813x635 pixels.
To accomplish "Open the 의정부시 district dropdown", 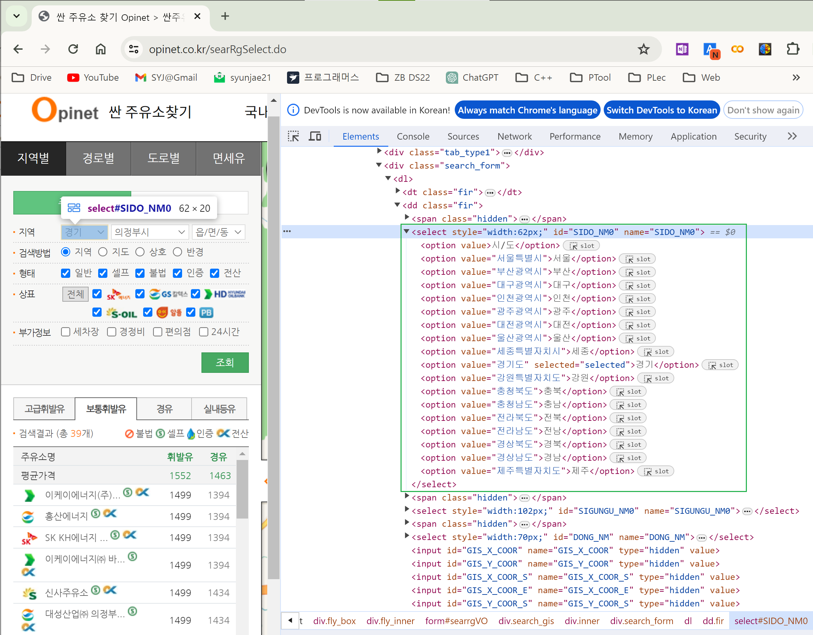I will (x=150, y=232).
